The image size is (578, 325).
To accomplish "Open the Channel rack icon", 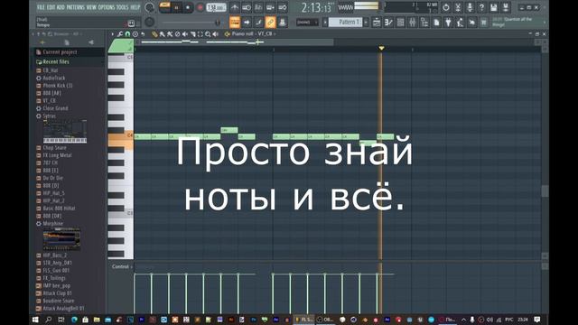I will point(400,23).
